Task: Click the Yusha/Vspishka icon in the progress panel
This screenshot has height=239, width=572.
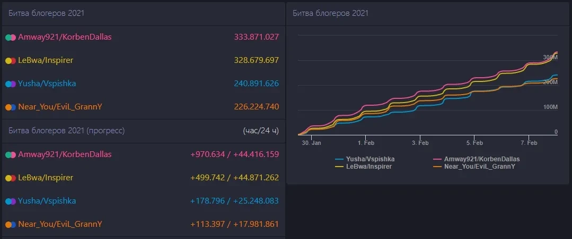Action: click(x=10, y=201)
